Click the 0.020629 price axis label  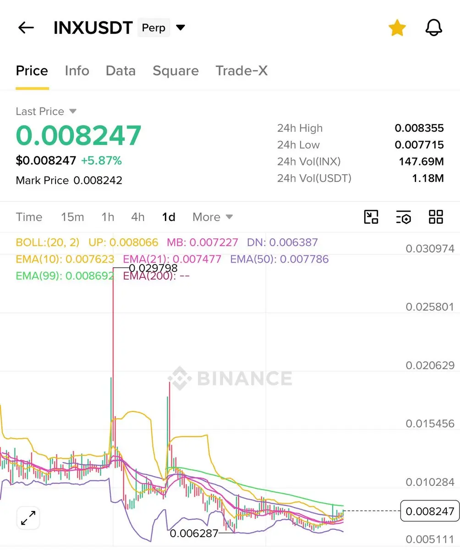[x=430, y=365]
